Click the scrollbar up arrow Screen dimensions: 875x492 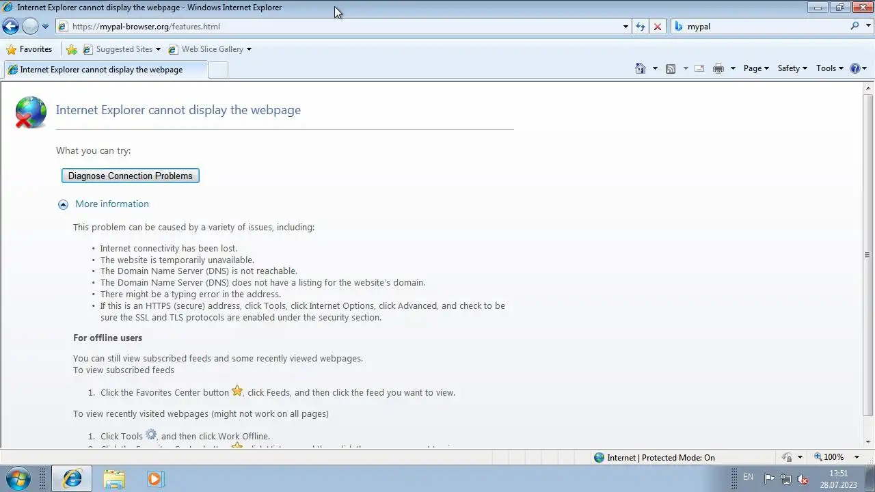pyautogui.click(x=868, y=87)
